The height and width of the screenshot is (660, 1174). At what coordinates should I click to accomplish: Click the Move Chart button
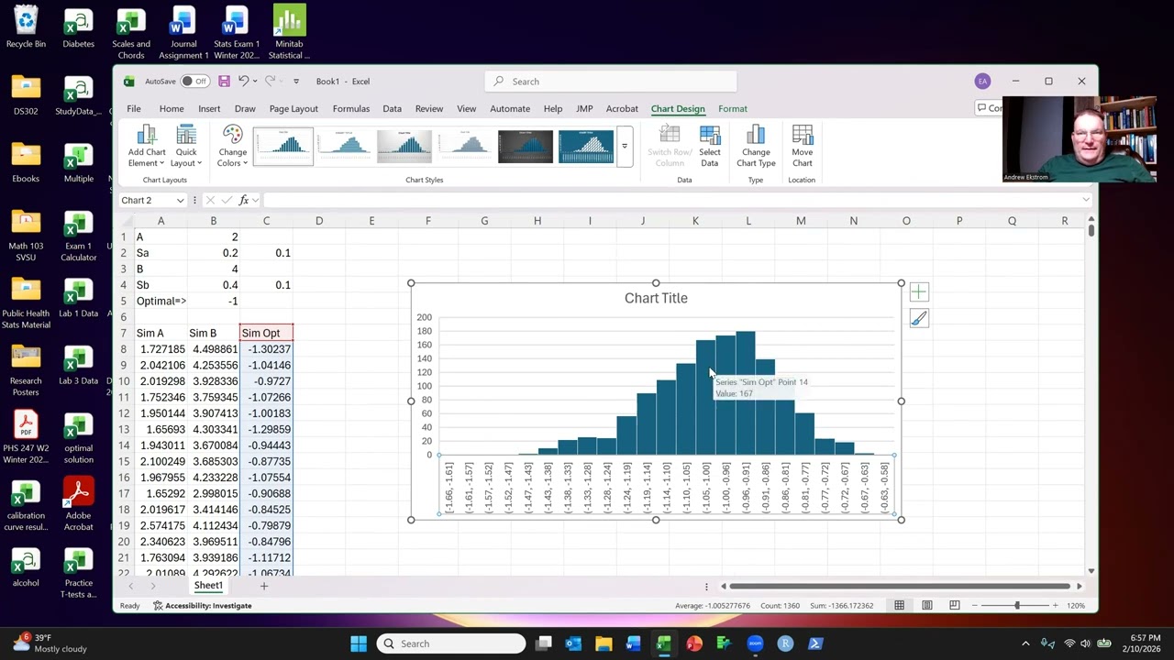click(803, 147)
